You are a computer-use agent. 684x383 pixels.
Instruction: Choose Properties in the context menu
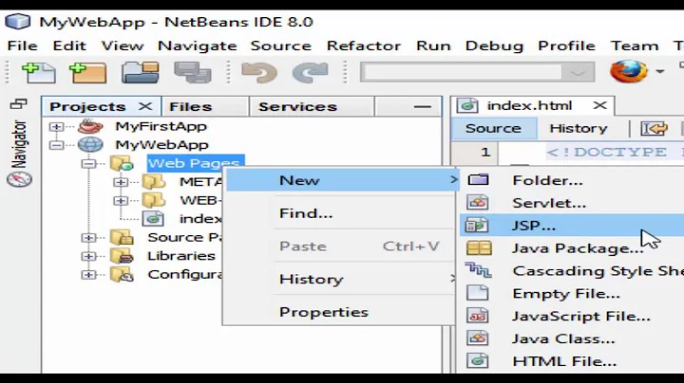[342, 312]
